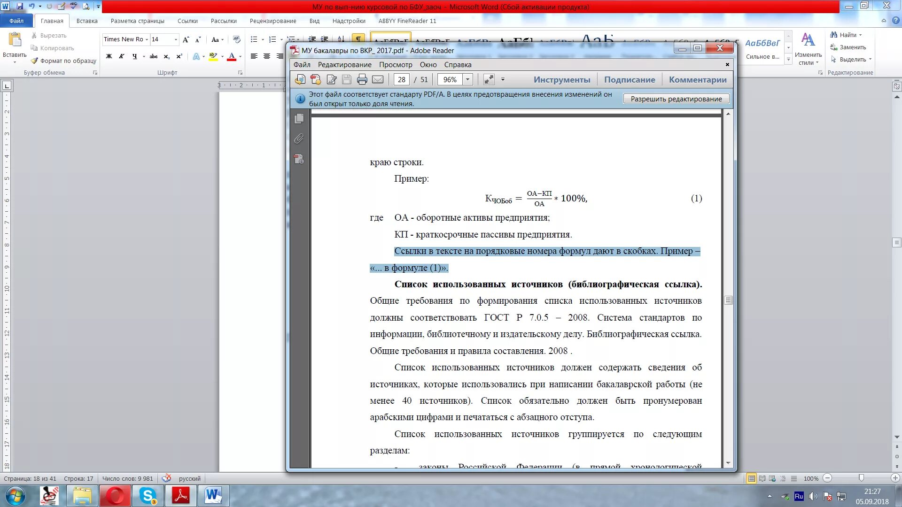Viewport: 902px width, 507px height.
Task: Click the Инструменты panel icon in Adobe Reader
Action: tap(561, 79)
